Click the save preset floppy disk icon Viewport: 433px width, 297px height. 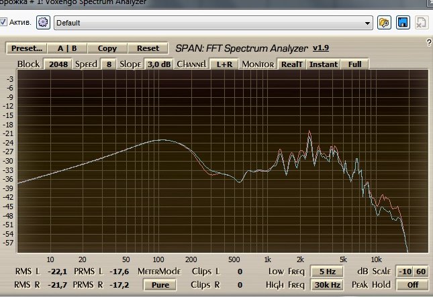pyautogui.click(x=403, y=23)
